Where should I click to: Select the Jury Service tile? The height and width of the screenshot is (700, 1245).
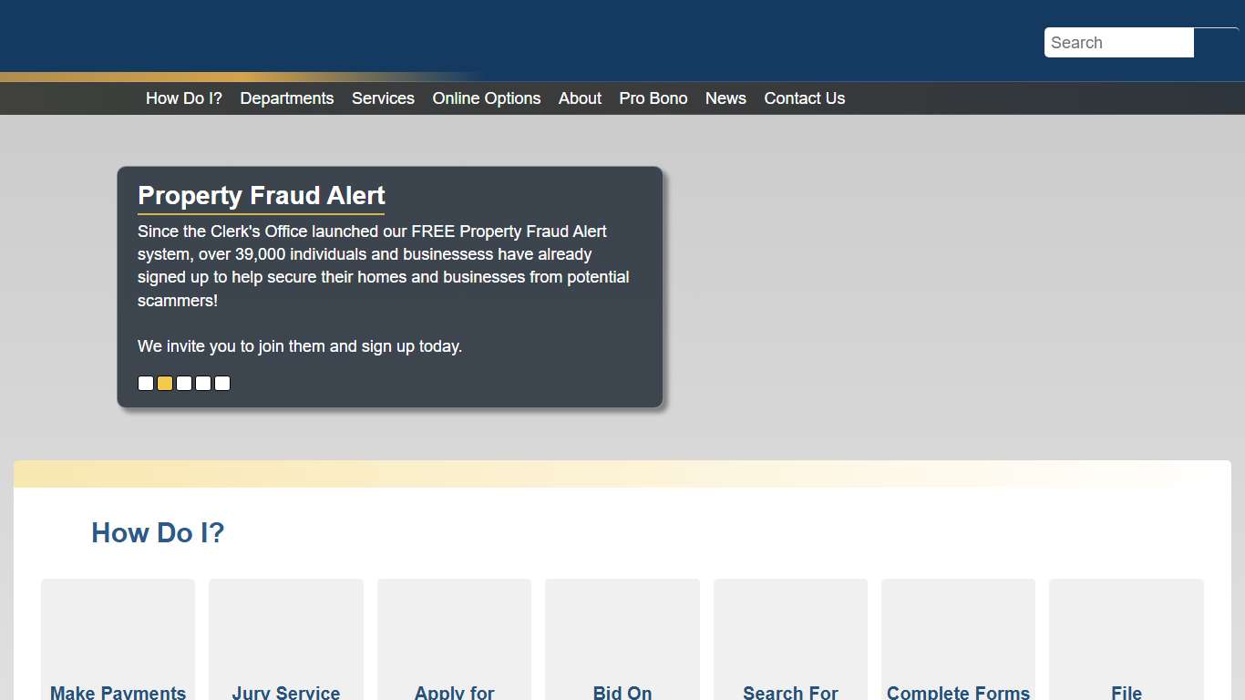[x=285, y=643]
